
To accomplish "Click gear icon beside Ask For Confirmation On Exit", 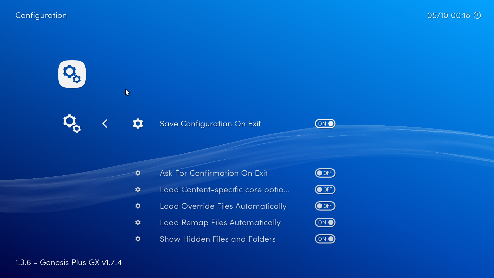I will pos(138,173).
